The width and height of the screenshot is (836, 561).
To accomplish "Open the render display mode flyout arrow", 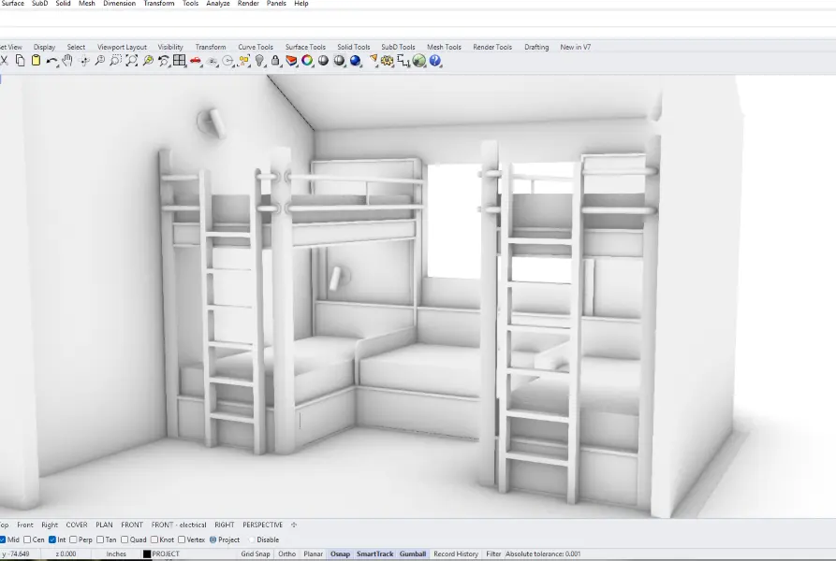I will click(361, 66).
